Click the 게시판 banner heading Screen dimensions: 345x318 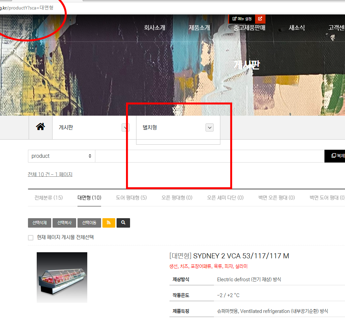(247, 65)
